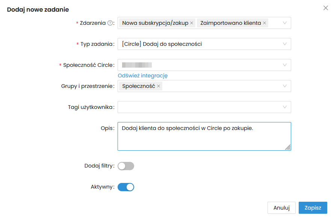Click inside the Opis text area

click(x=204, y=140)
